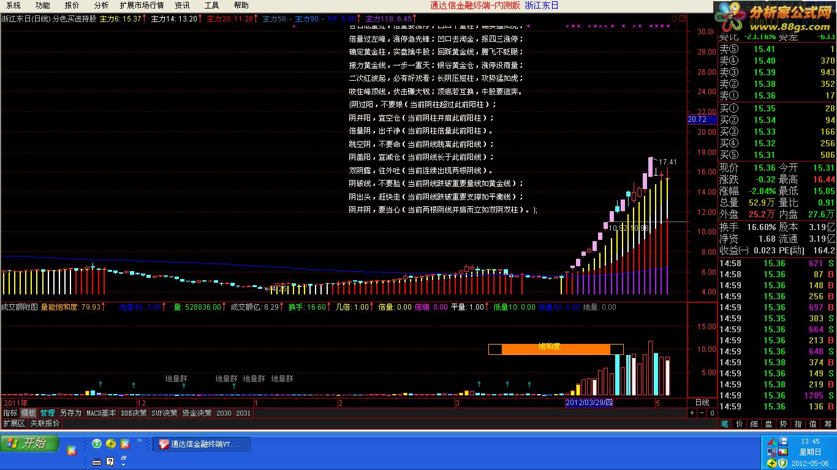Click the 卖① ask price 15.36
Image resolution: width=837 pixels, height=470 pixels.
point(764,95)
